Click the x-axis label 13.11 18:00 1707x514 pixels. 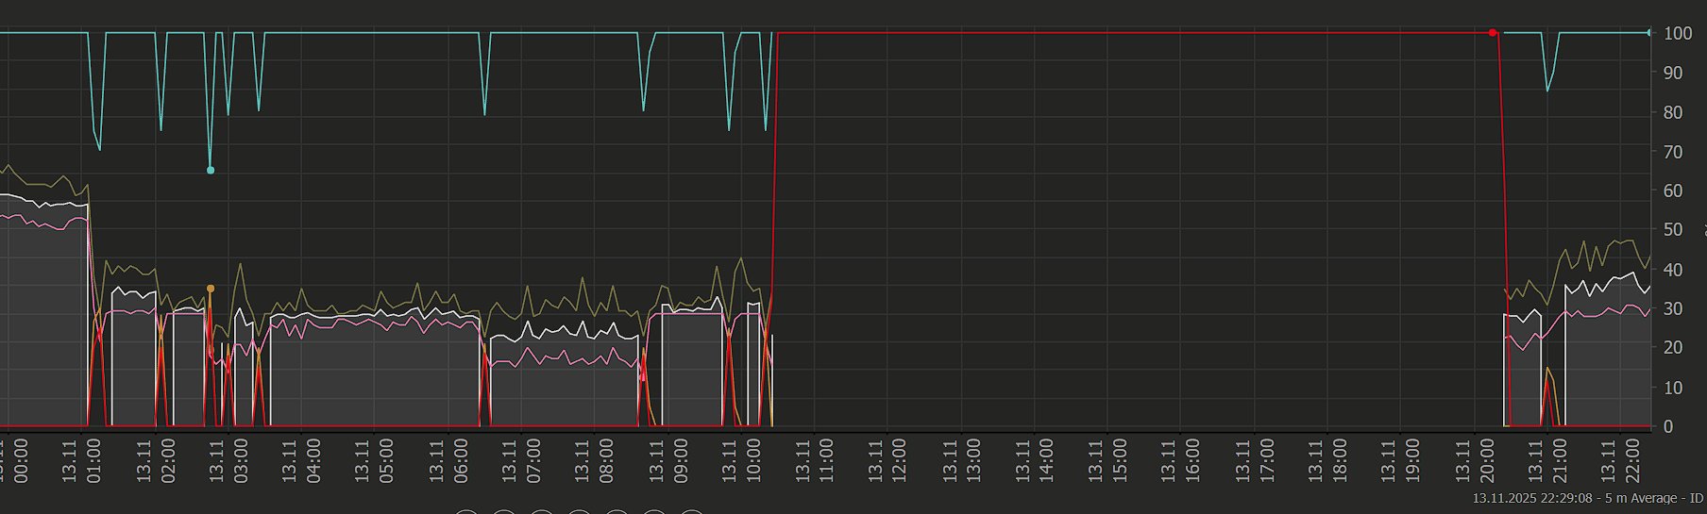tap(1327, 460)
